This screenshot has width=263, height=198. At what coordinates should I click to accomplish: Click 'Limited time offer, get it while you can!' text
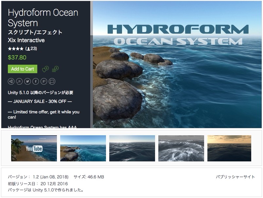point(44,114)
